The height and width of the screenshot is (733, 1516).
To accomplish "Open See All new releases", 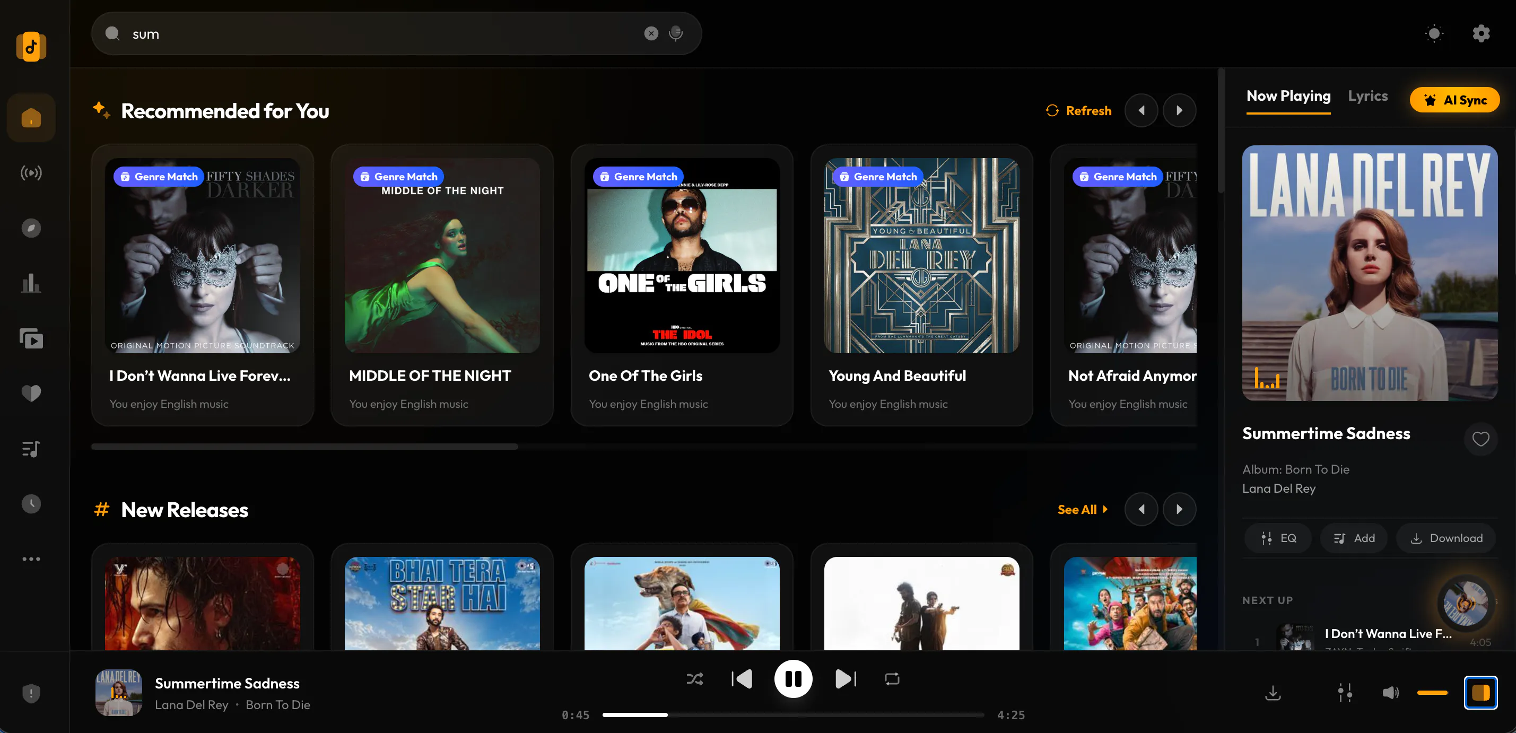I will pyautogui.click(x=1082, y=510).
